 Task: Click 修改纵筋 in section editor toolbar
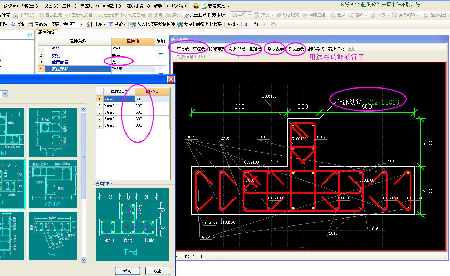[275, 49]
